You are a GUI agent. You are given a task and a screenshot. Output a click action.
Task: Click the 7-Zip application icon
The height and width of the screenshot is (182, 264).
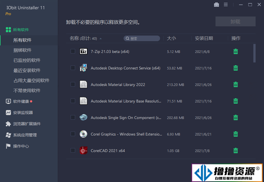(83, 51)
